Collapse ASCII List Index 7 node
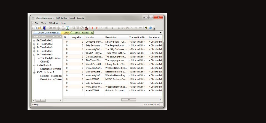 click(x=34, y=72)
